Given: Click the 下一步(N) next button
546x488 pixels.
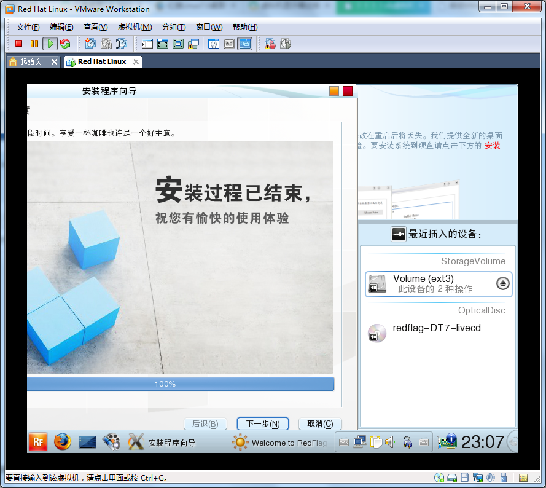Looking at the screenshot, I should (263, 423).
